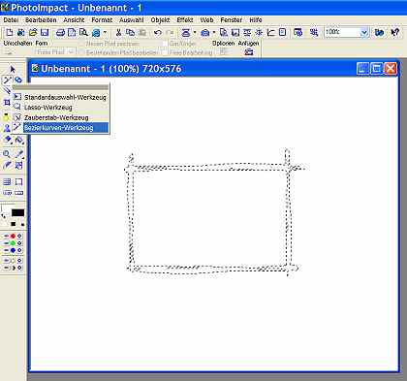The image size is (407, 381).
Task: Select the Eyedropper tool in toolbox
Action: pos(19,154)
